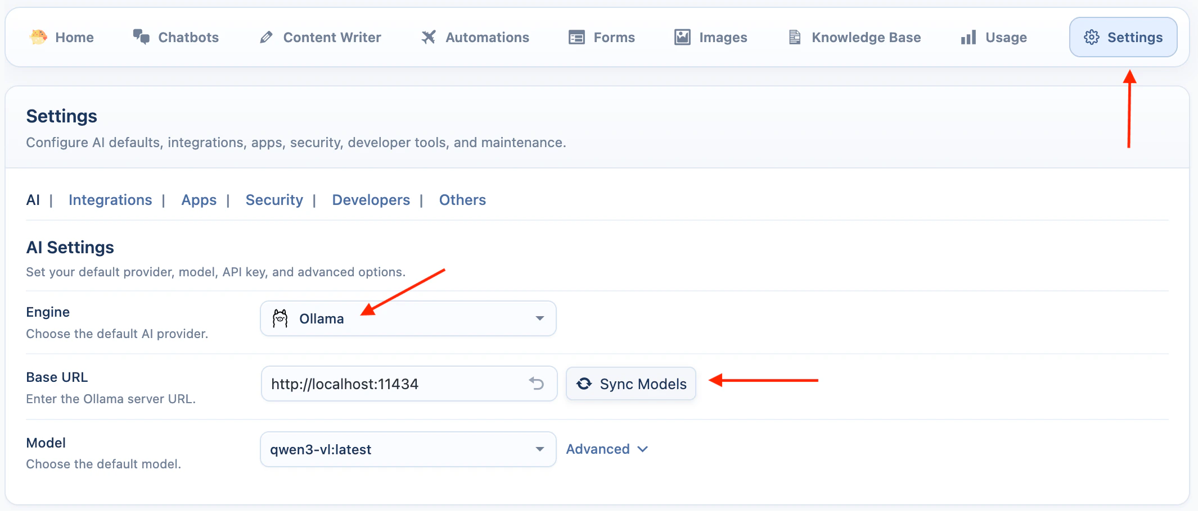This screenshot has width=1198, height=511.
Task: Reset the Base URL field
Action: (x=537, y=384)
